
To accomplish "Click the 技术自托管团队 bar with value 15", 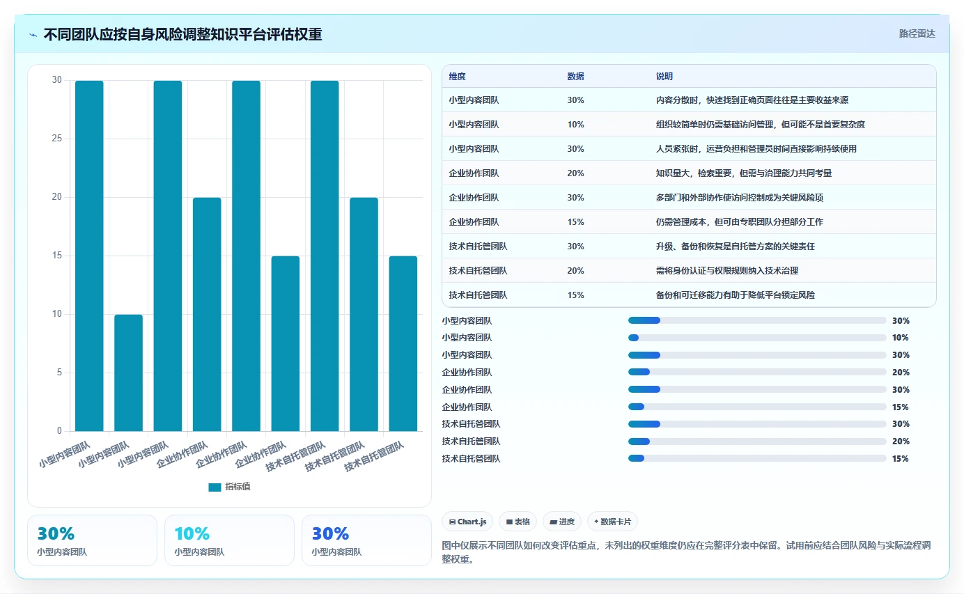I will (403, 343).
